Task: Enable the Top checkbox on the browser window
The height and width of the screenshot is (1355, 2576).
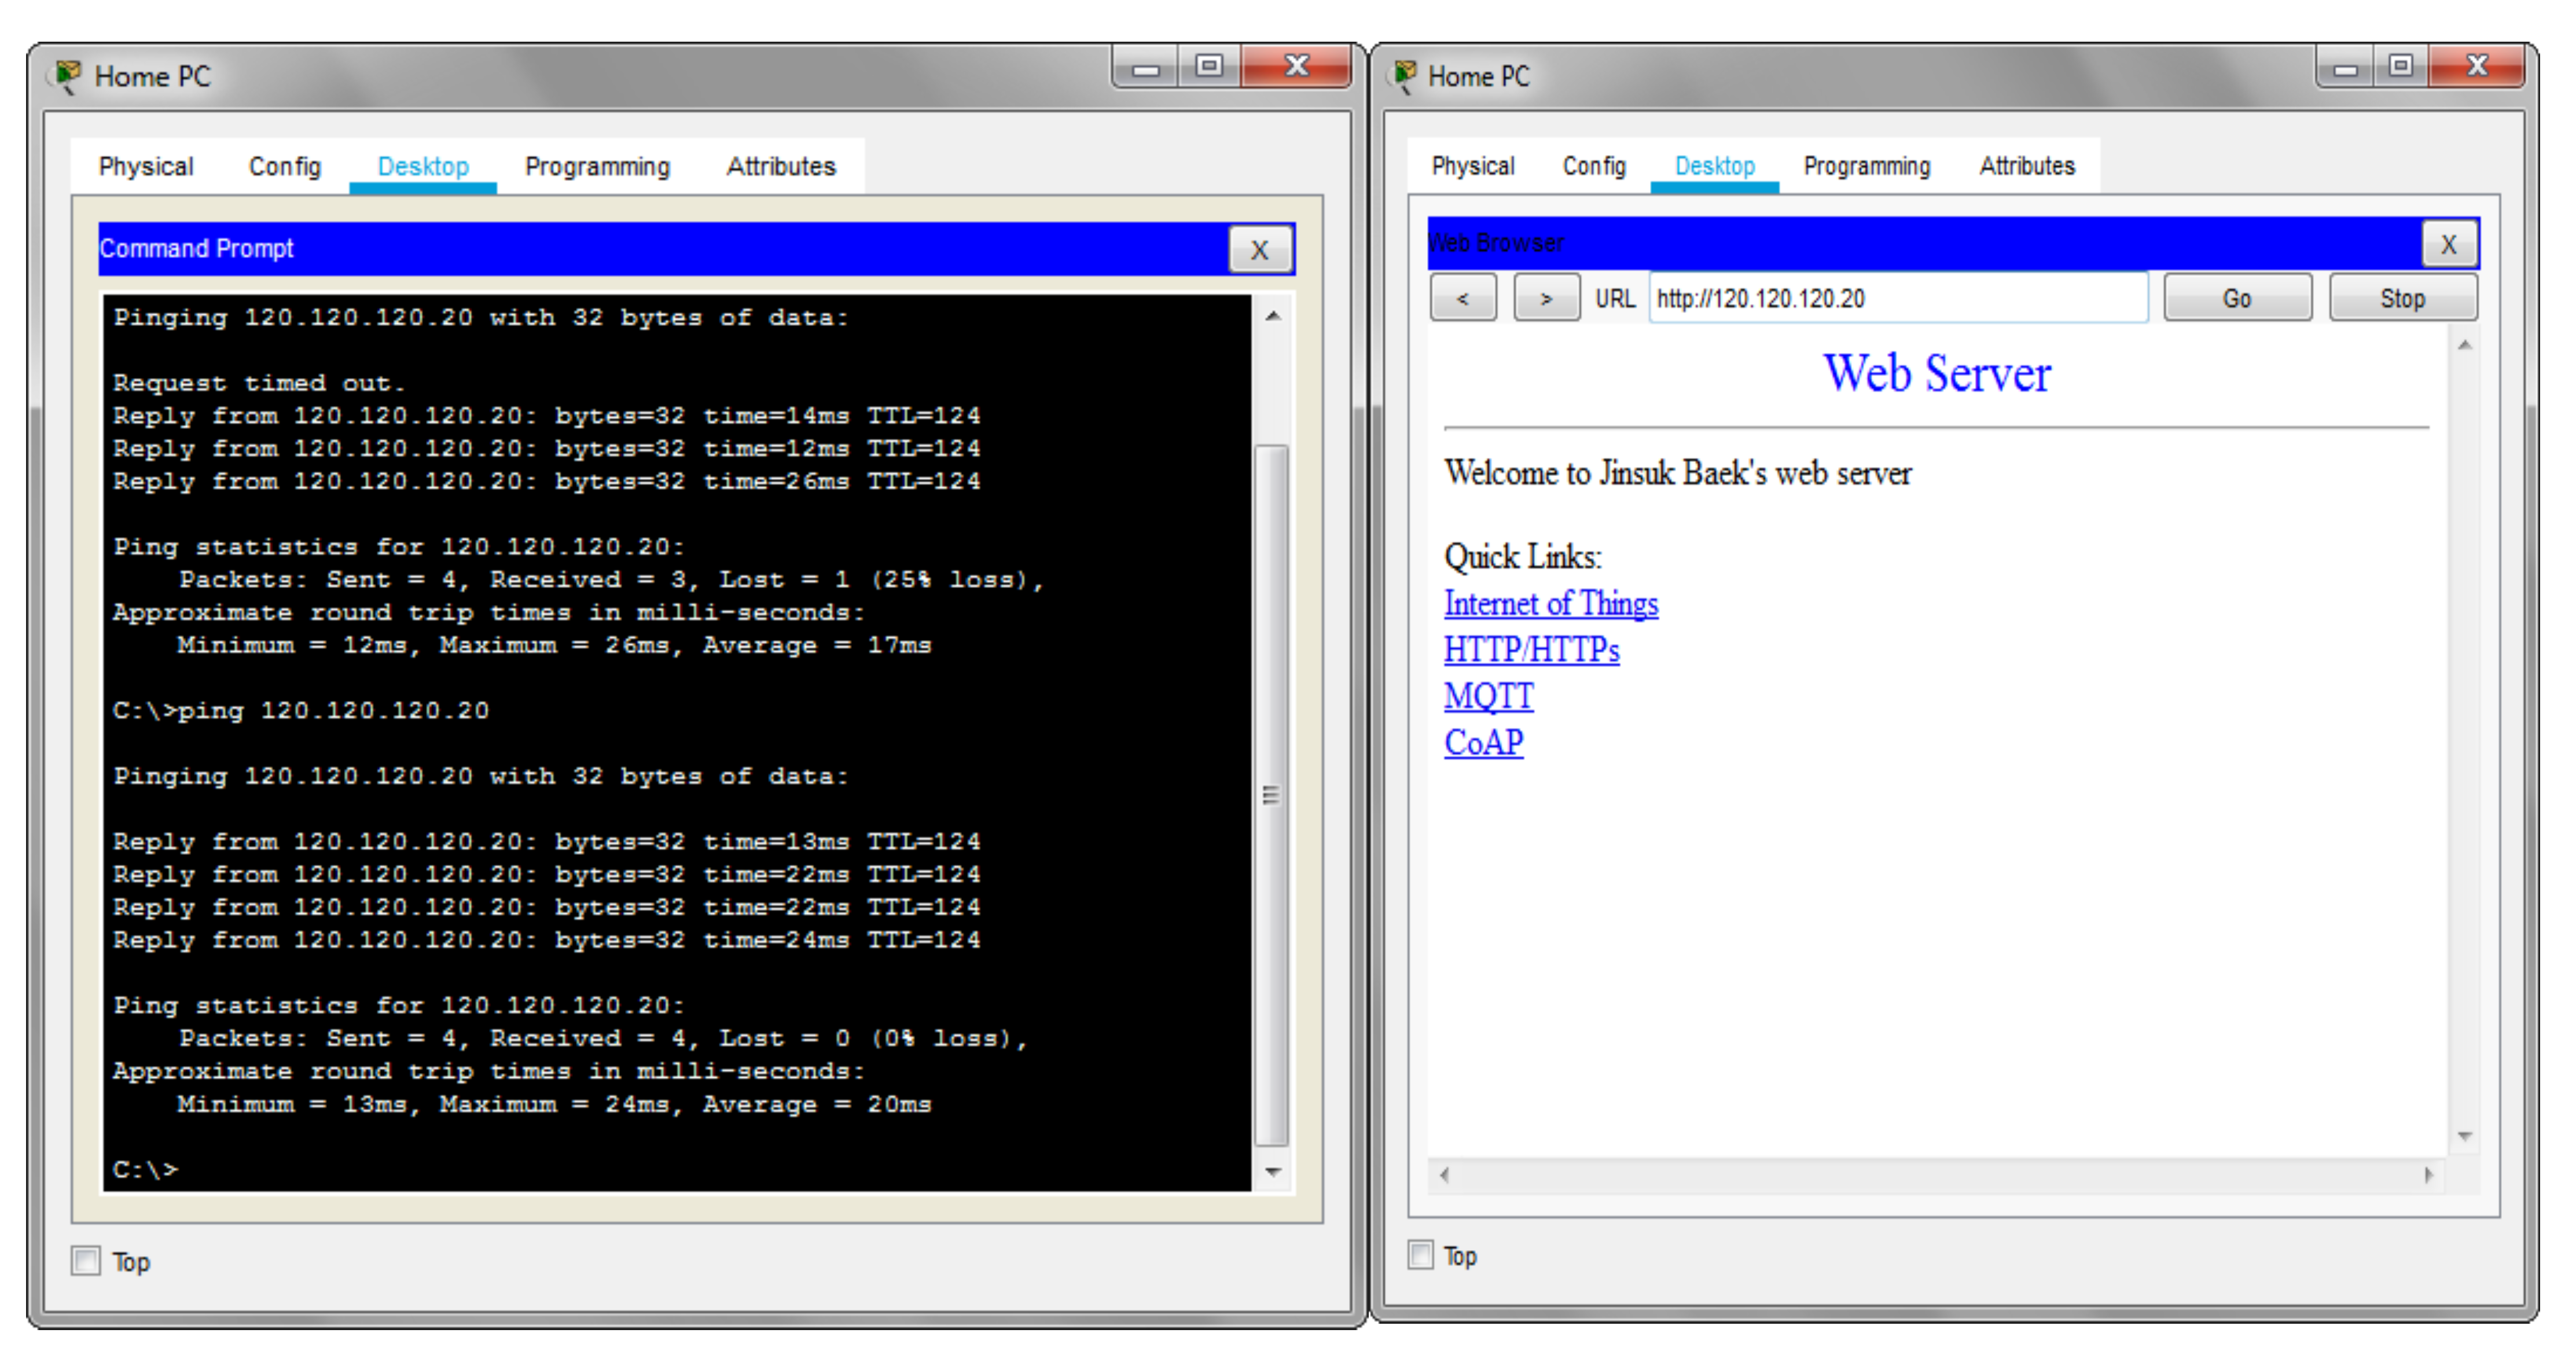Action: click(1420, 1256)
